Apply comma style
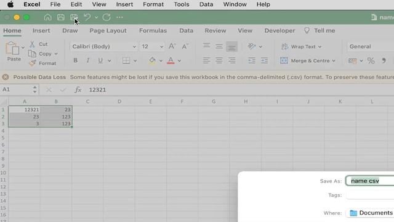Screen dimensions: 394x222 [384, 60]
